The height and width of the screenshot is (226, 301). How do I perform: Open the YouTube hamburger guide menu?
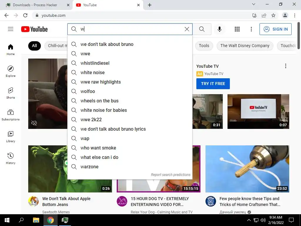(11, 29)
